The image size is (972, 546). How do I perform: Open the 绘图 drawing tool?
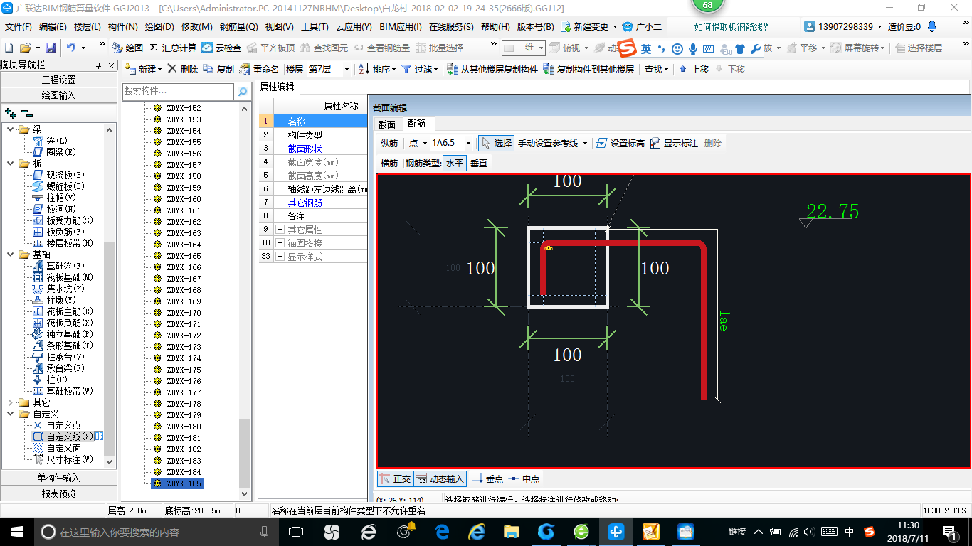[x=128, y=48]
